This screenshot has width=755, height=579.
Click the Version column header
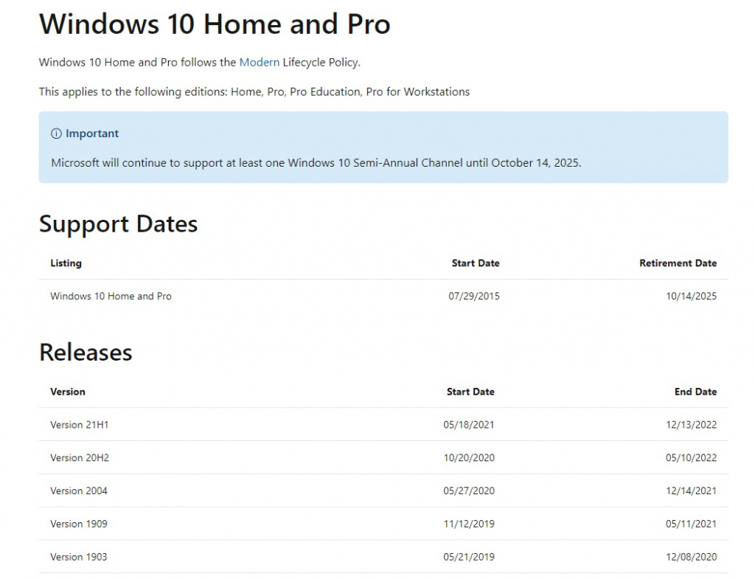click(x=68, y=392)
